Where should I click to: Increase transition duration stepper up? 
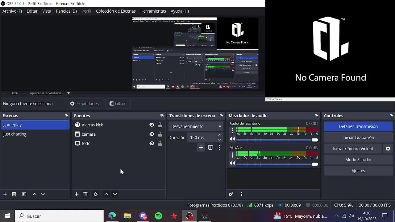220,135
